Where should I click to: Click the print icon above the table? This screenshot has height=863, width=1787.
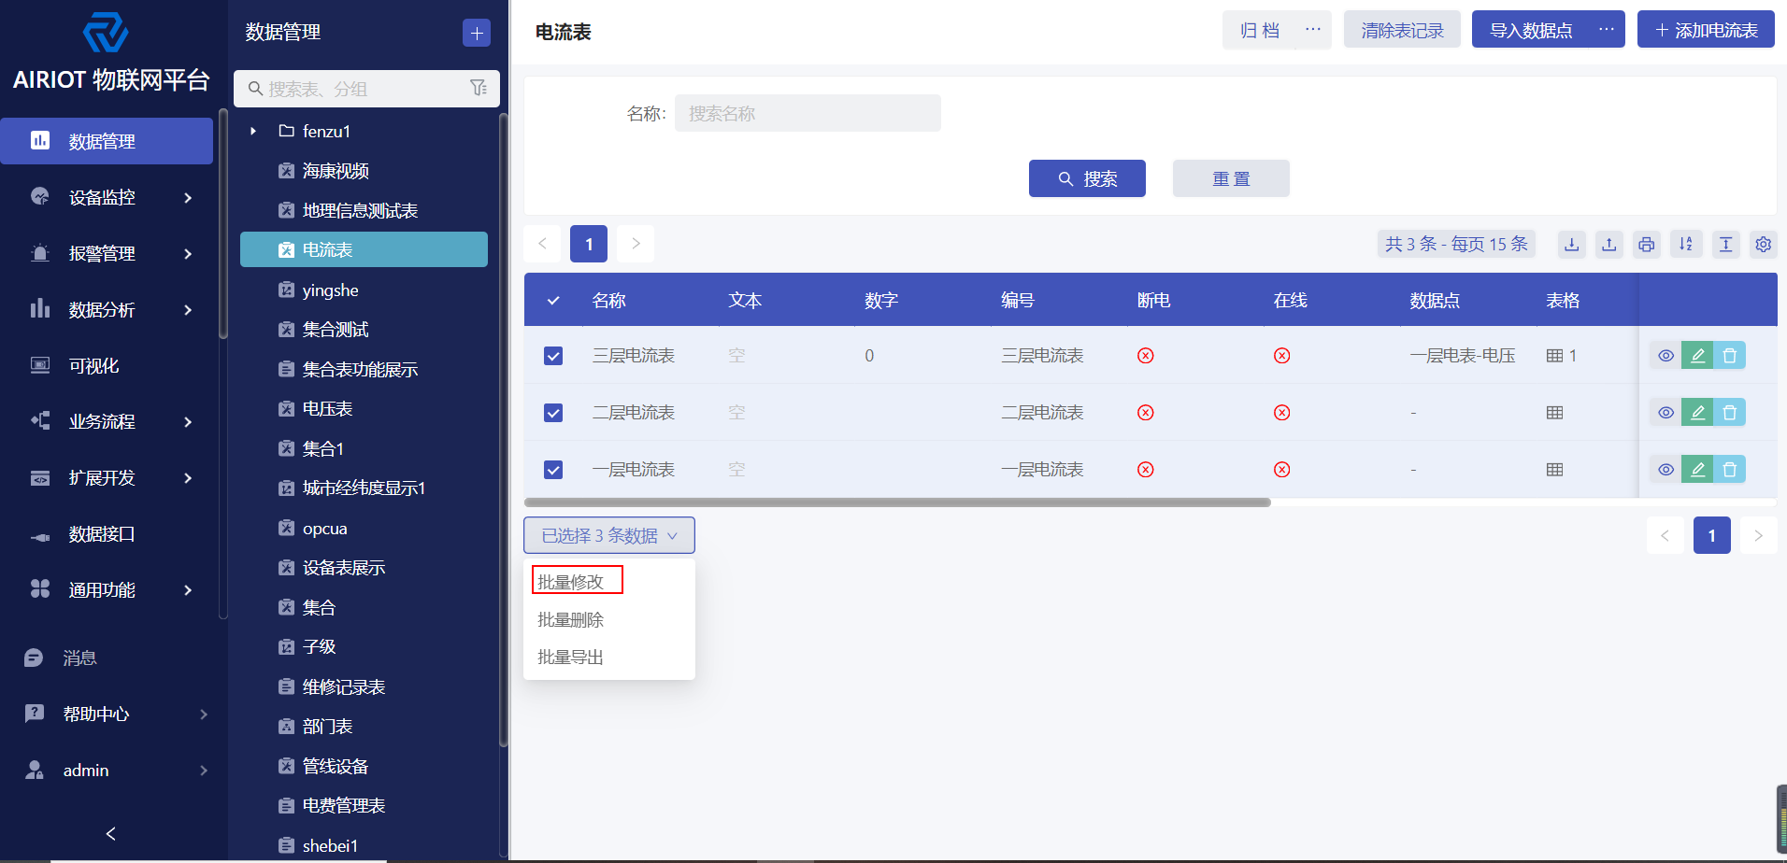[1646, 244]
